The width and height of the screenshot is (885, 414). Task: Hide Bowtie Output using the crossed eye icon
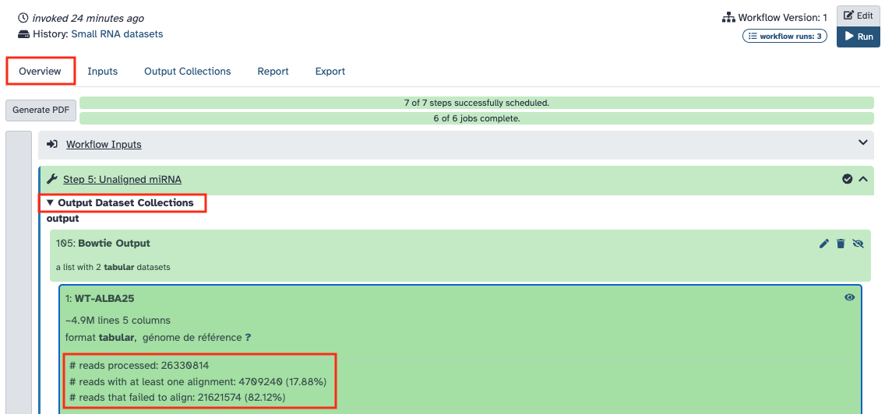pyautogui.click(x=859, y=244)
